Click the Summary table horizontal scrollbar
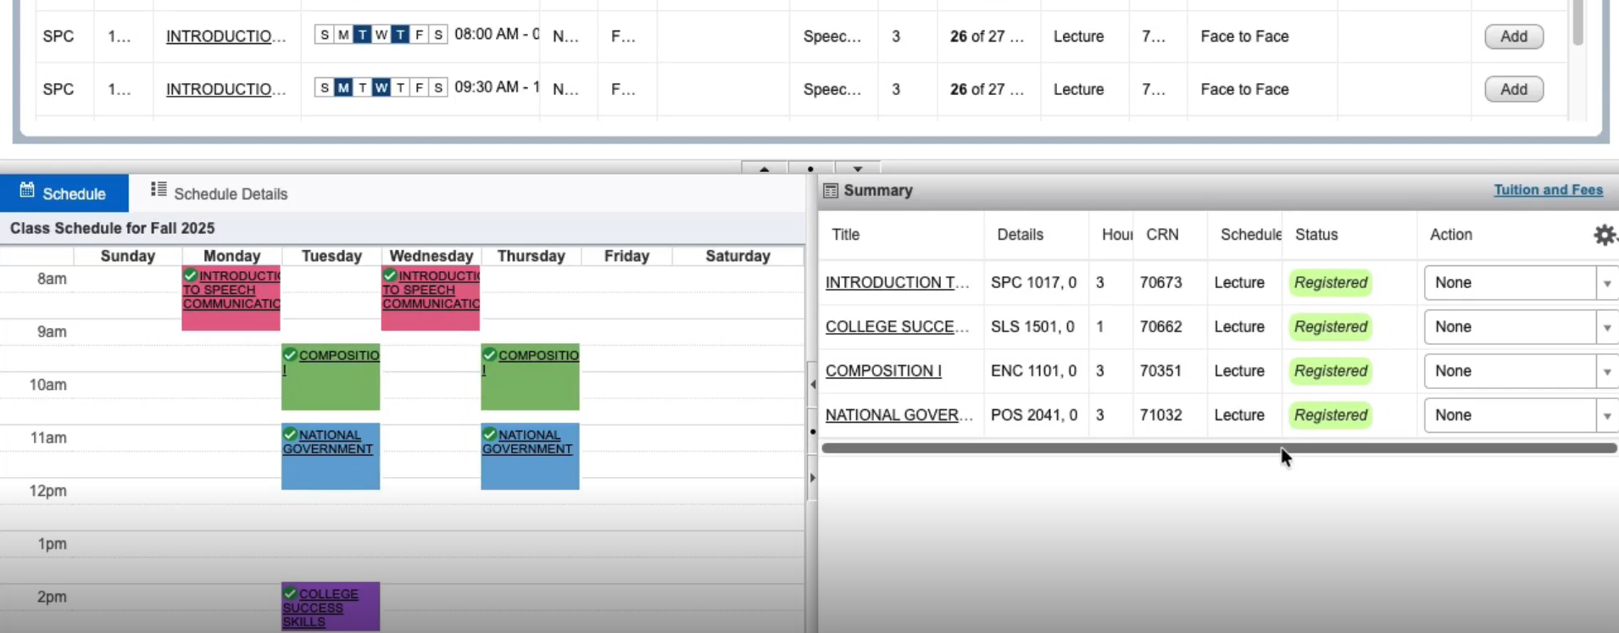The image size is (1619, 633). pyautogui.click(x=1219, y=448)
